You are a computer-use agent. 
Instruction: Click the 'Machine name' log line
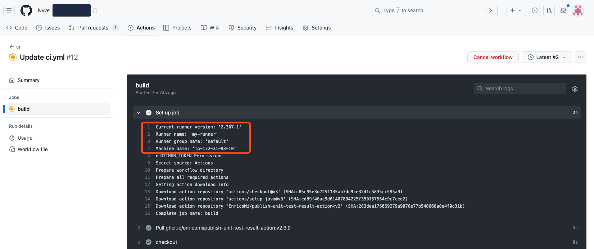pos(196,149)
